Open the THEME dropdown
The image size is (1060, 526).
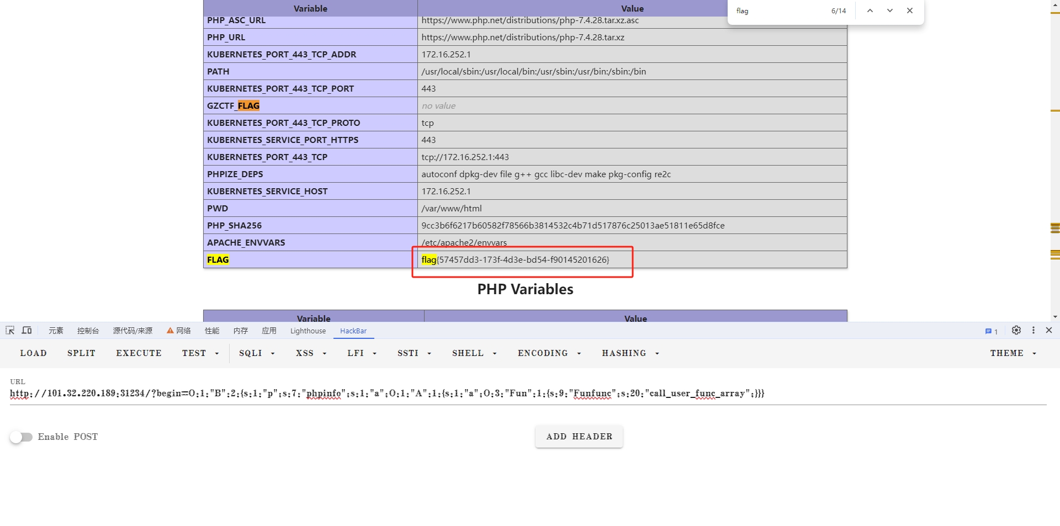point(1012,353)
